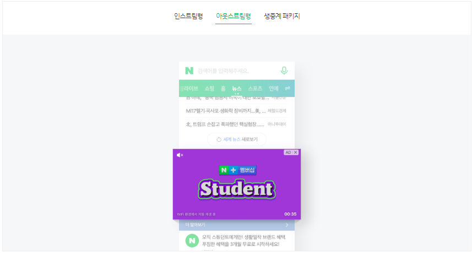Click the green Naver N logo
Viewport: 472px width, 253px height.
point(189,70)
